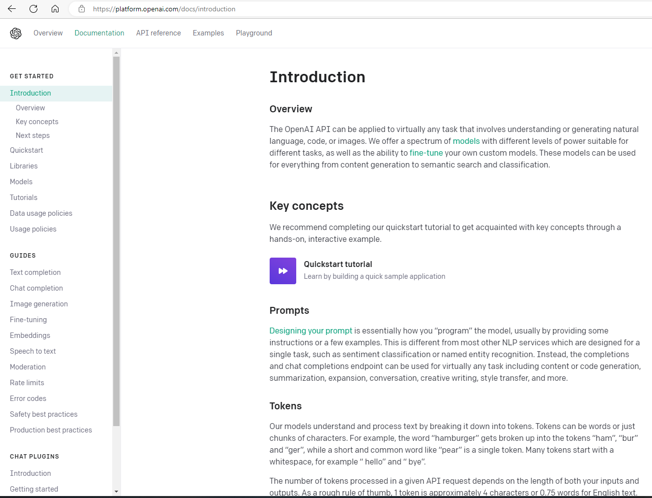Viewport: 652px width, 498px height.
Task: Select the Documentation tab
Action: coord(99,33)
